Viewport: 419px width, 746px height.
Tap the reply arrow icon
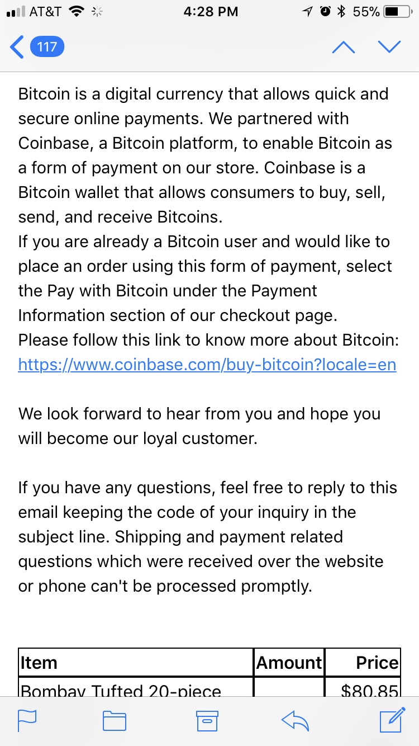tap(295, 721)
